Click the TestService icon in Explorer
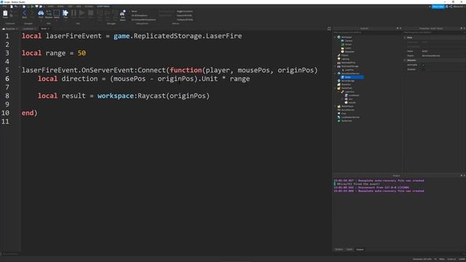The width and height of the screenshot is (466, 262). click(x=339, y=121)
